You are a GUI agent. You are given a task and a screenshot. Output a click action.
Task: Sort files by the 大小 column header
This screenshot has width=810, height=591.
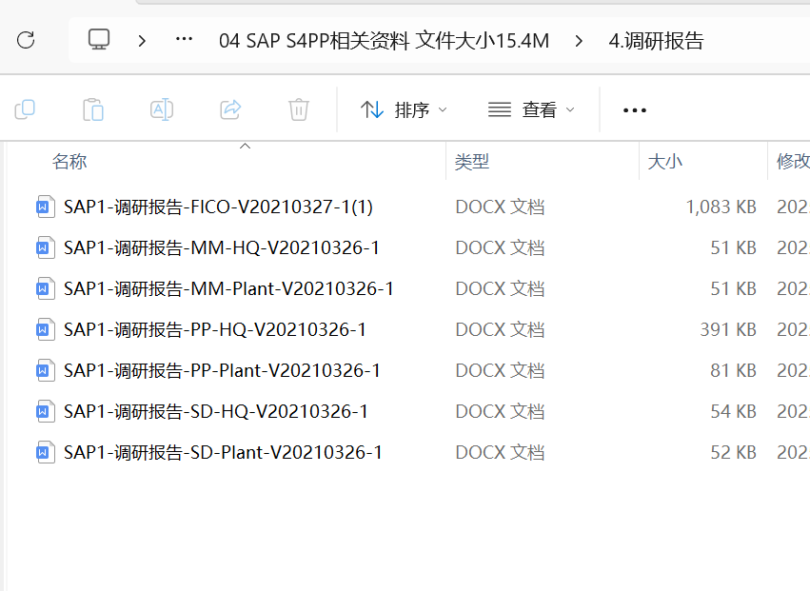(x=665, y=162)
